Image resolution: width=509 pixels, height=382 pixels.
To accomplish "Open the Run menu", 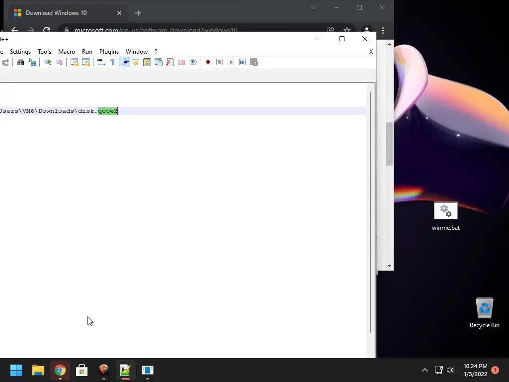I will pyautogui.click(x=87, y=52).
